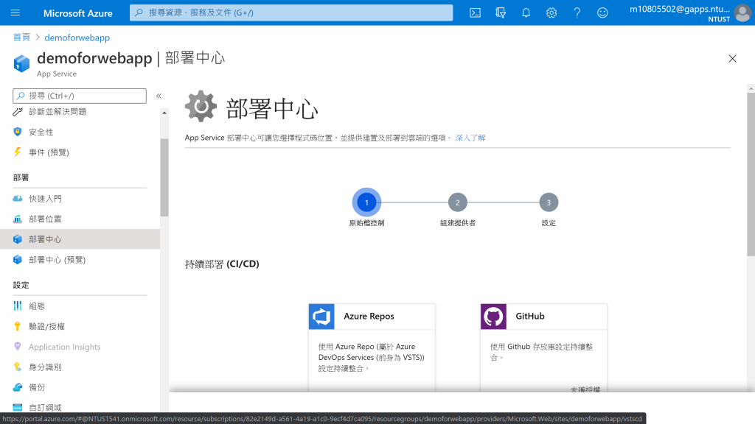
Task: Open 備份 cloud item
Action: coord(80,387)
